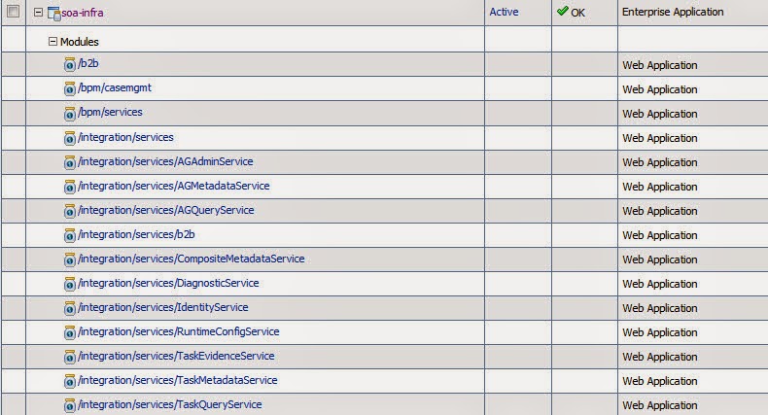Click the icon beside /integration/services/DiagnosticService
The image size is (768, 415).
[70, 284]
